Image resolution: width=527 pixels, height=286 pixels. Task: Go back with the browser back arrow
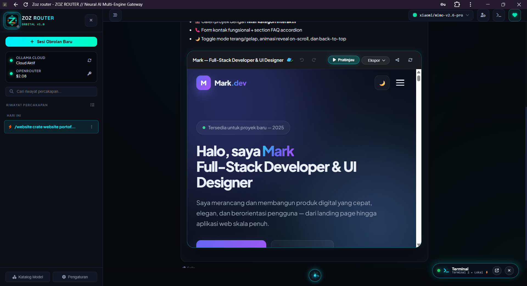coord(16,4)
